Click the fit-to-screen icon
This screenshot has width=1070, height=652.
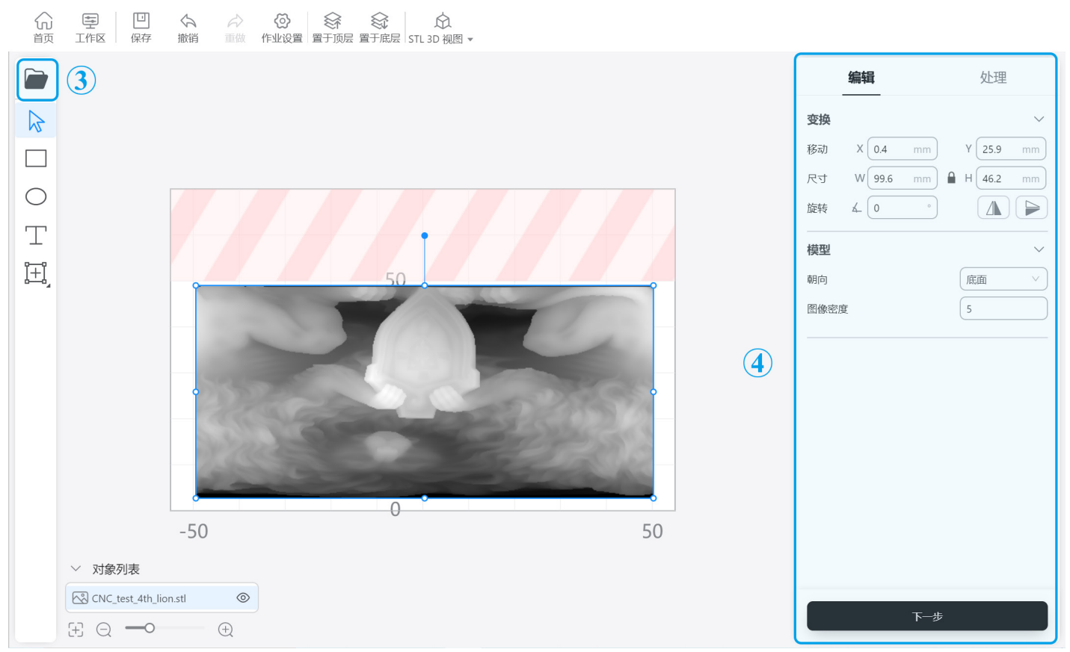(76, 630)
